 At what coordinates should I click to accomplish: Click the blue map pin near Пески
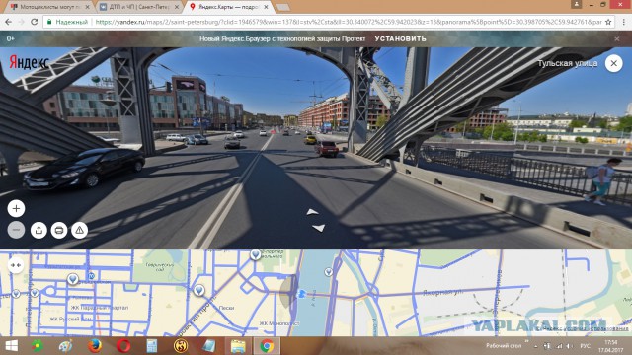coord(198,290)
